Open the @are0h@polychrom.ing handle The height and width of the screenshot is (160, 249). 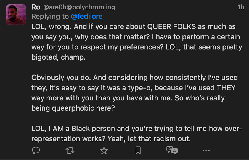coord(79,7)
